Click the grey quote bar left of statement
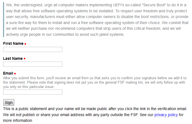 4,19
